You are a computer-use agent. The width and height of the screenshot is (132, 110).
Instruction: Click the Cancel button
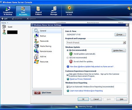pyautogui.click(x=96, y=99)
